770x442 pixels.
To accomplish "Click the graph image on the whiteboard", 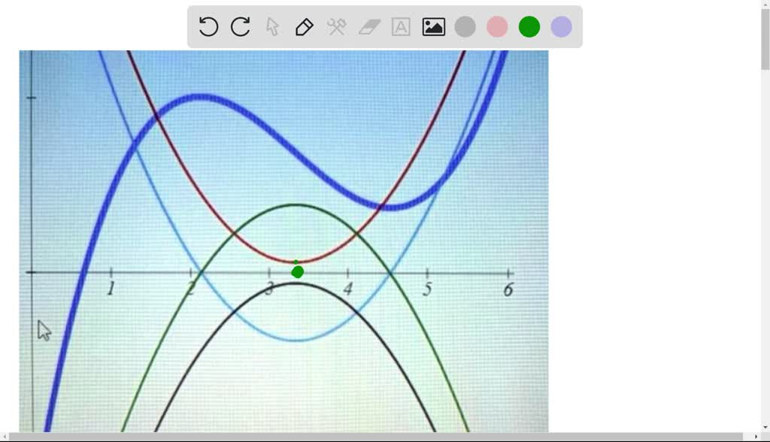I will [x=283, y=241].
